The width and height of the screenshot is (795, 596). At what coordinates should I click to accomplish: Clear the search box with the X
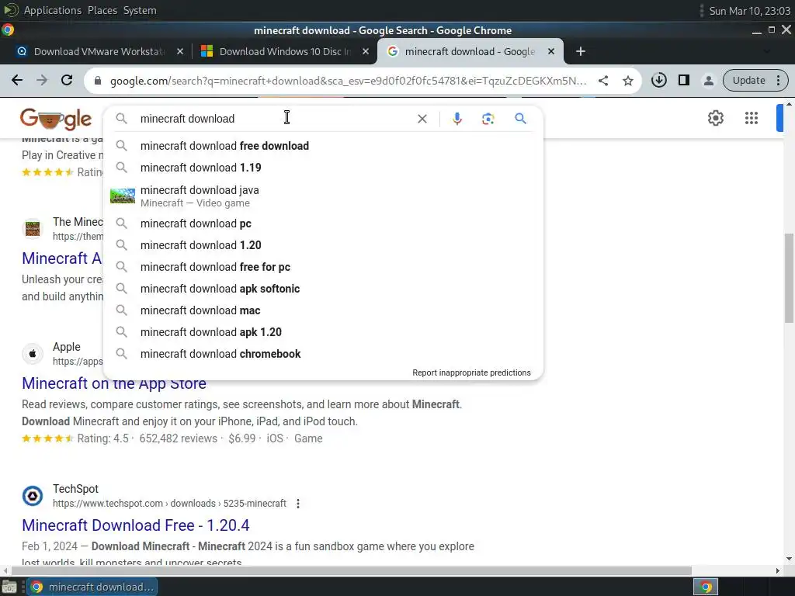pyautogui.click(x=422, y=119)
